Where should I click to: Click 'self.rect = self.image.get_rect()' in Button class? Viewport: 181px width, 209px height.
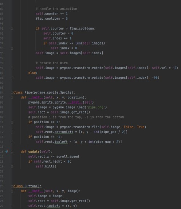point(59,201)
